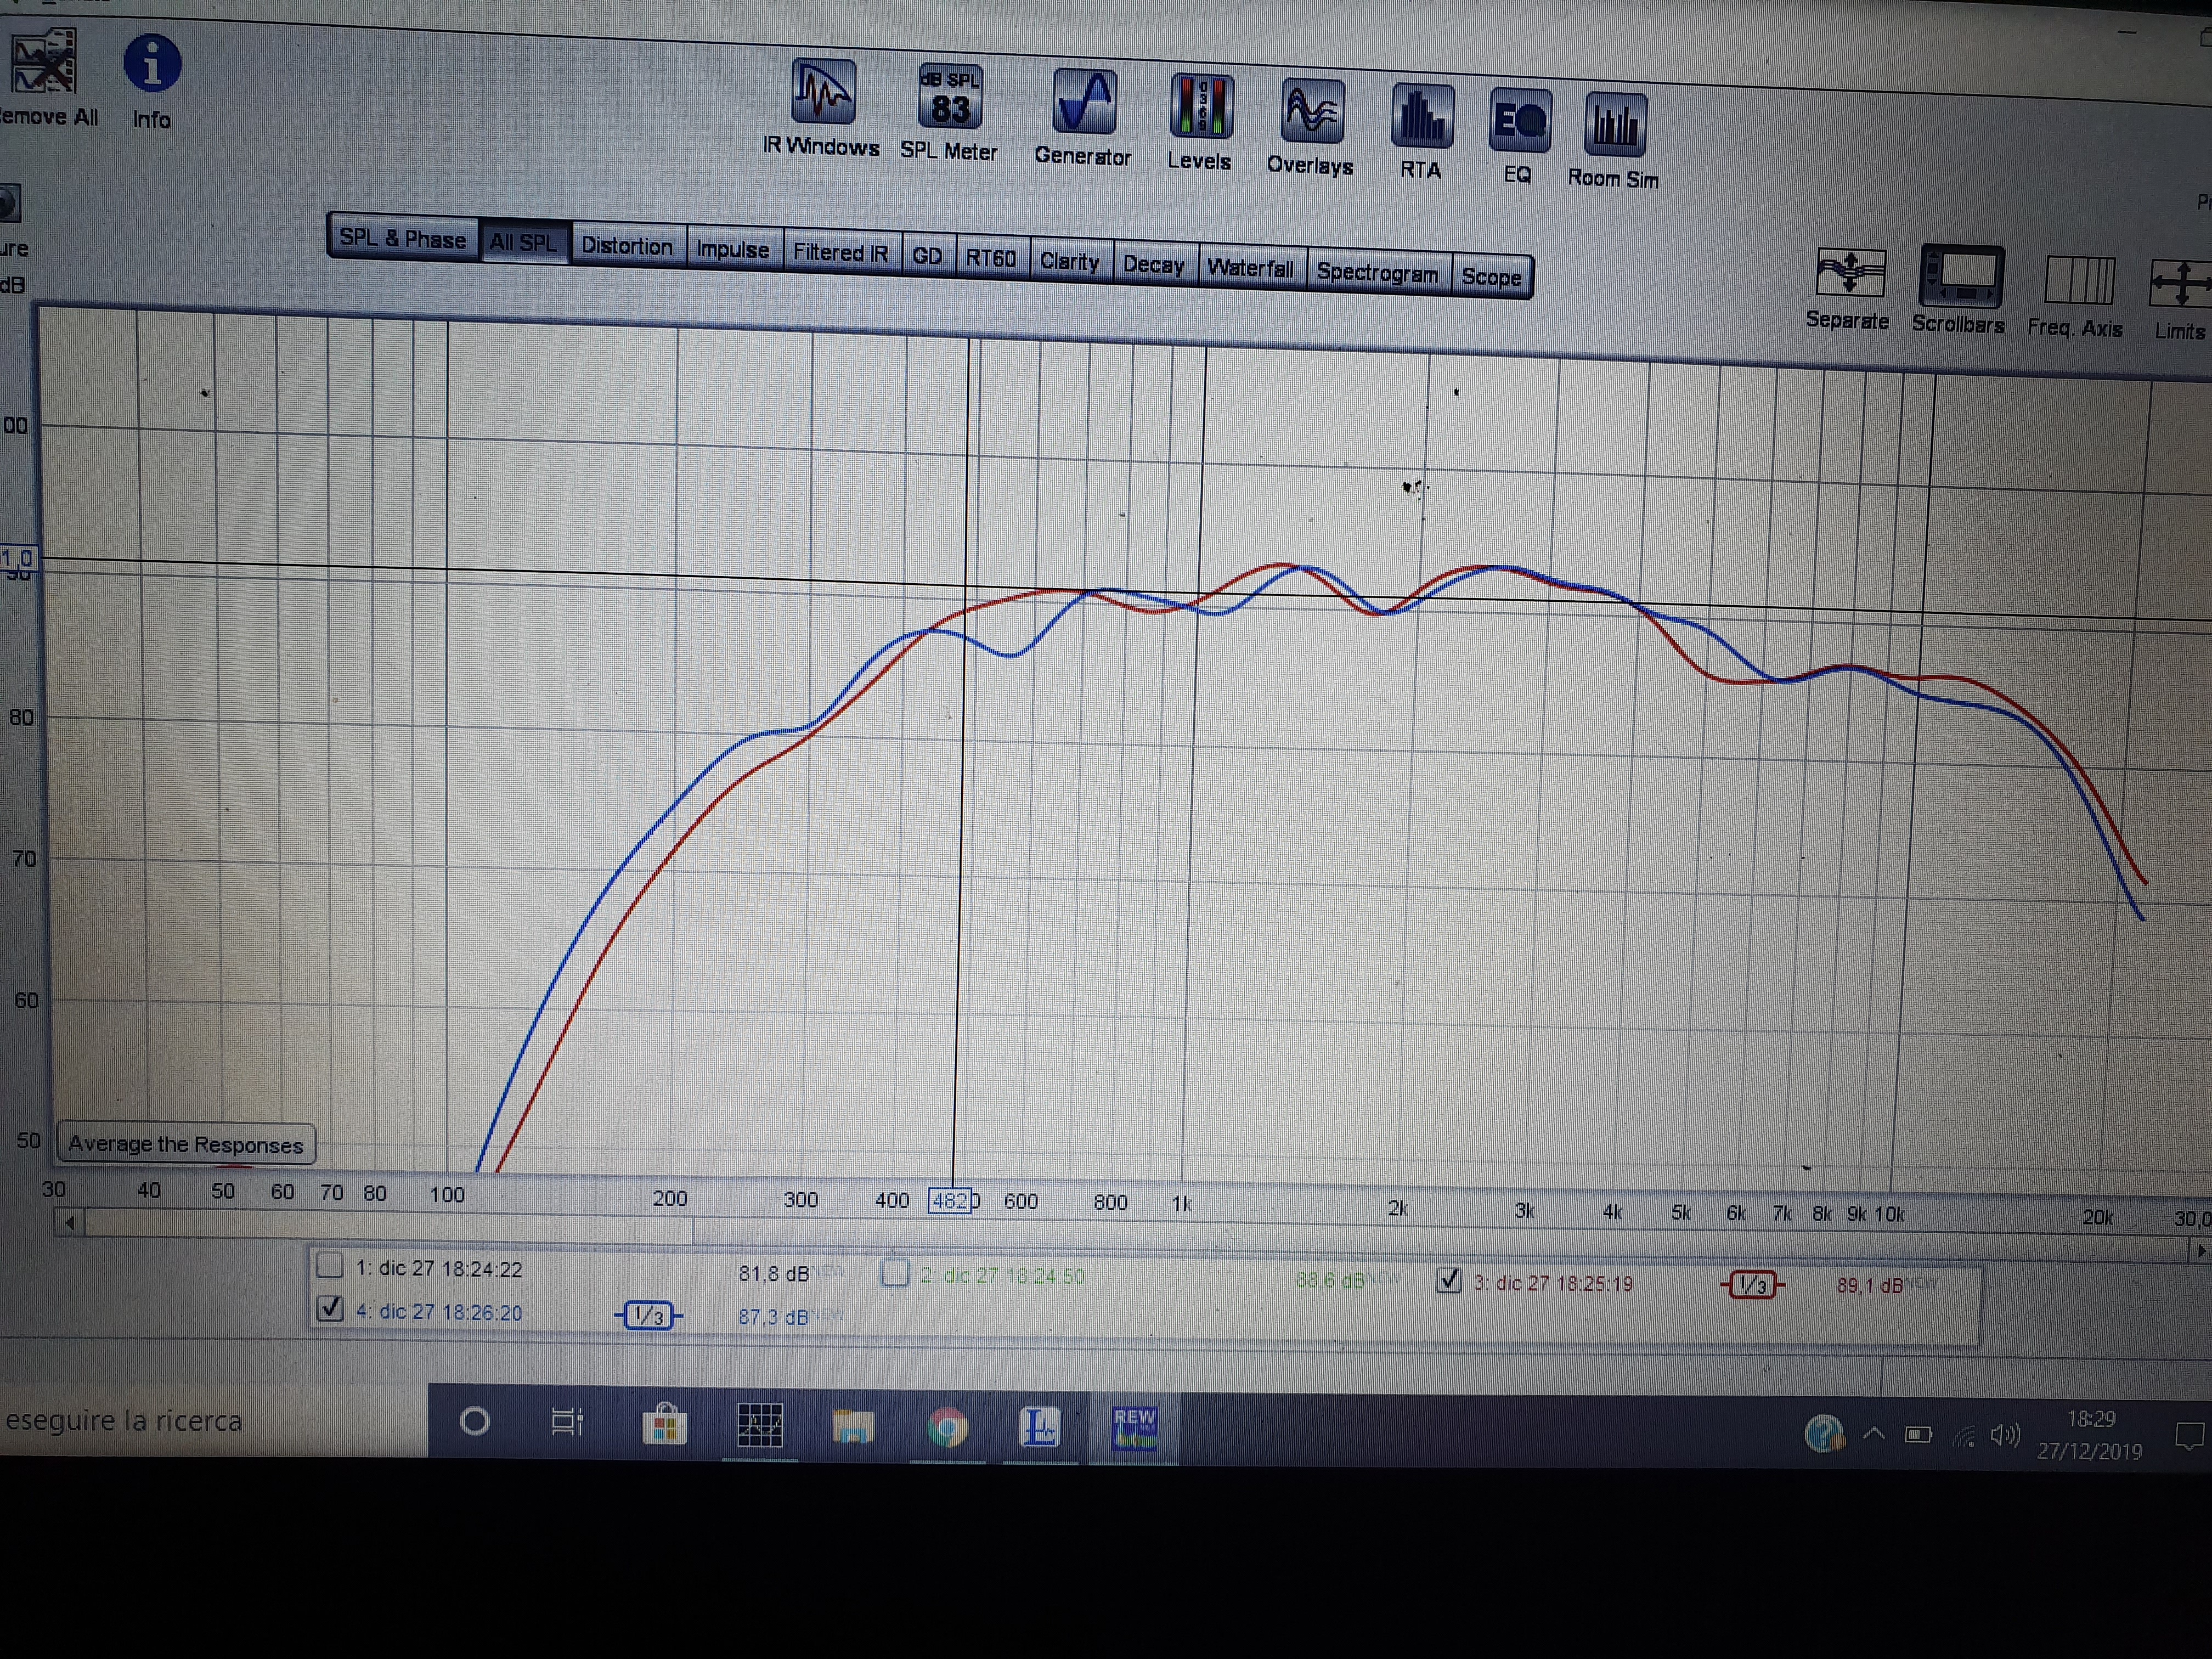Switch to the Waterfall tab

coord(1250,268)
